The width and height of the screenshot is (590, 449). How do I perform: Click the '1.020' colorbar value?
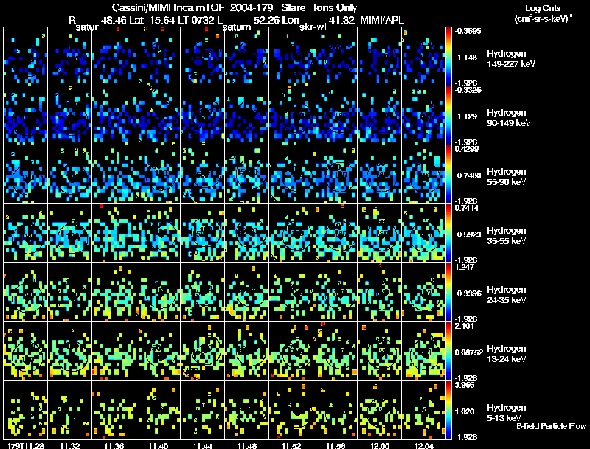point(466,412)
